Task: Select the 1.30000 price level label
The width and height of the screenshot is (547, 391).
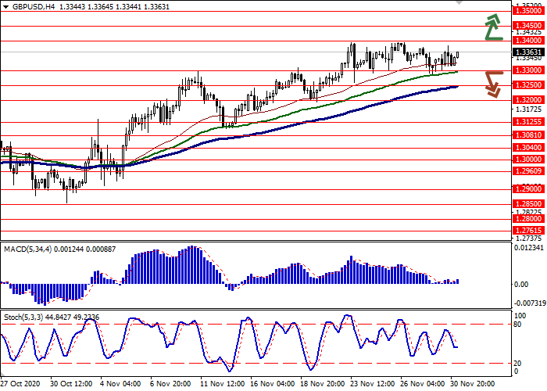Action: (x=529, y=160)
